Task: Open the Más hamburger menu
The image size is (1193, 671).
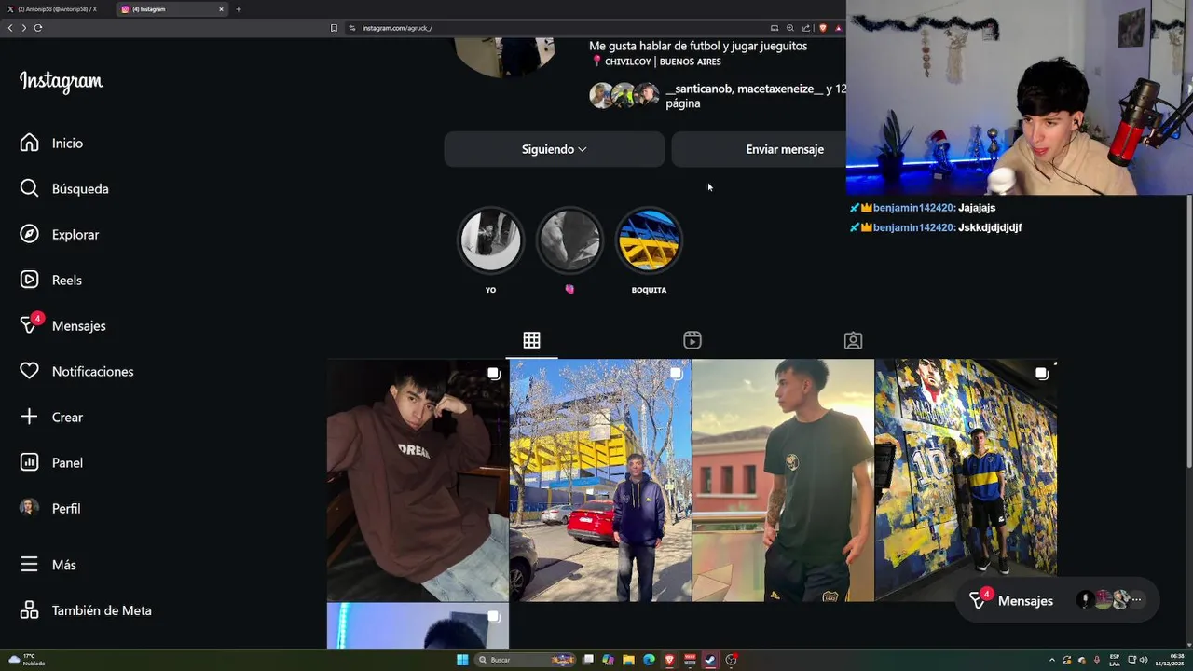Action: 30,565
